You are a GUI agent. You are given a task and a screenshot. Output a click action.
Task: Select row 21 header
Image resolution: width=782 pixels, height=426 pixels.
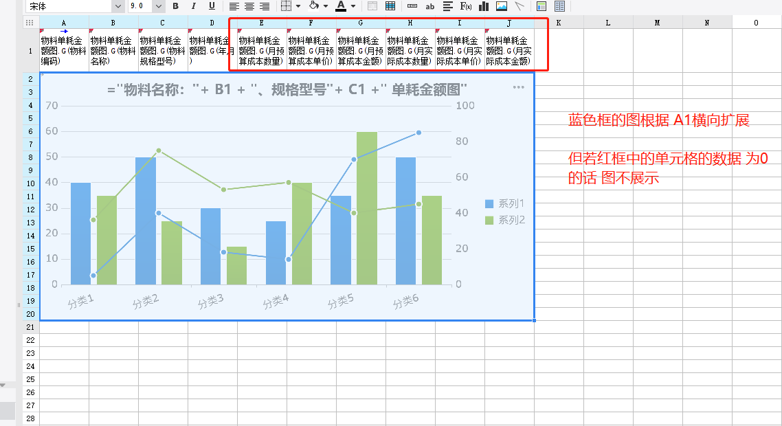30,327
